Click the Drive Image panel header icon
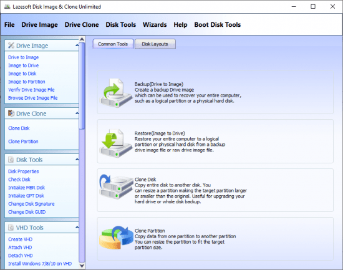This screenshot has width=343, height=270. 11,46
